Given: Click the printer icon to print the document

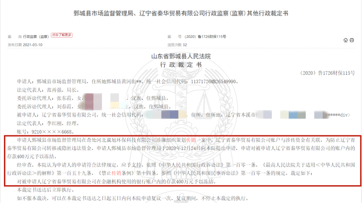Looking at the screenshot, I should [352, 40].
